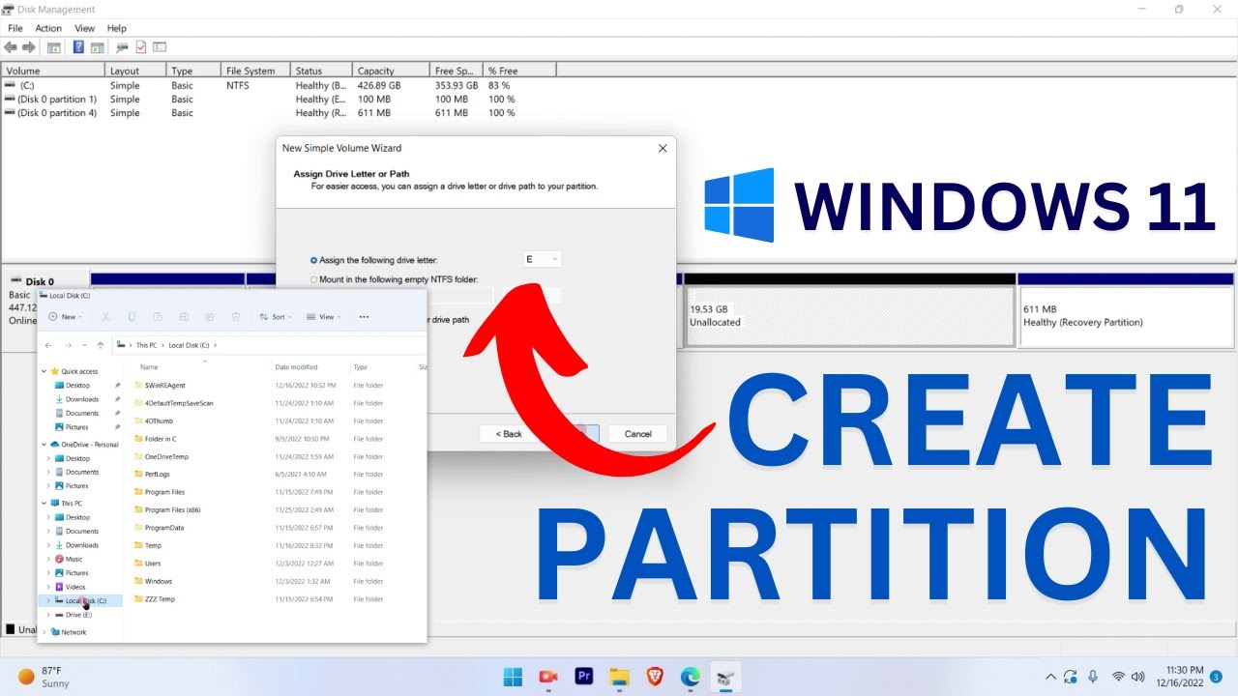Click the red checkmark toolbar icon
Viewport: 1238px width, 696px height.
coord(140,46)
